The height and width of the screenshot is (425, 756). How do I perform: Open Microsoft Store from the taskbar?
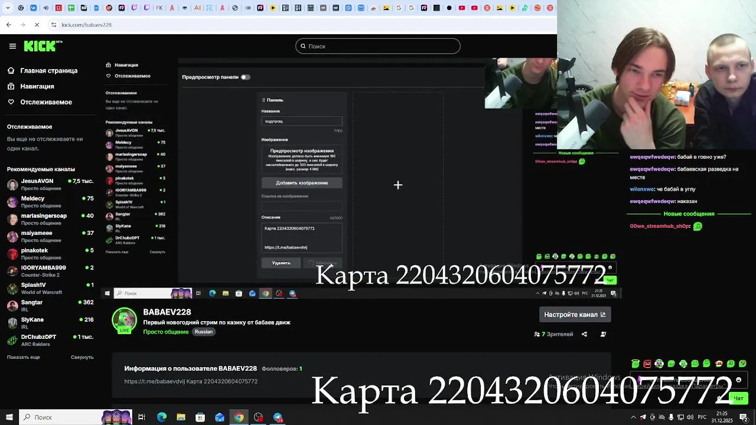pyautogui.click(x=200, y=417)
